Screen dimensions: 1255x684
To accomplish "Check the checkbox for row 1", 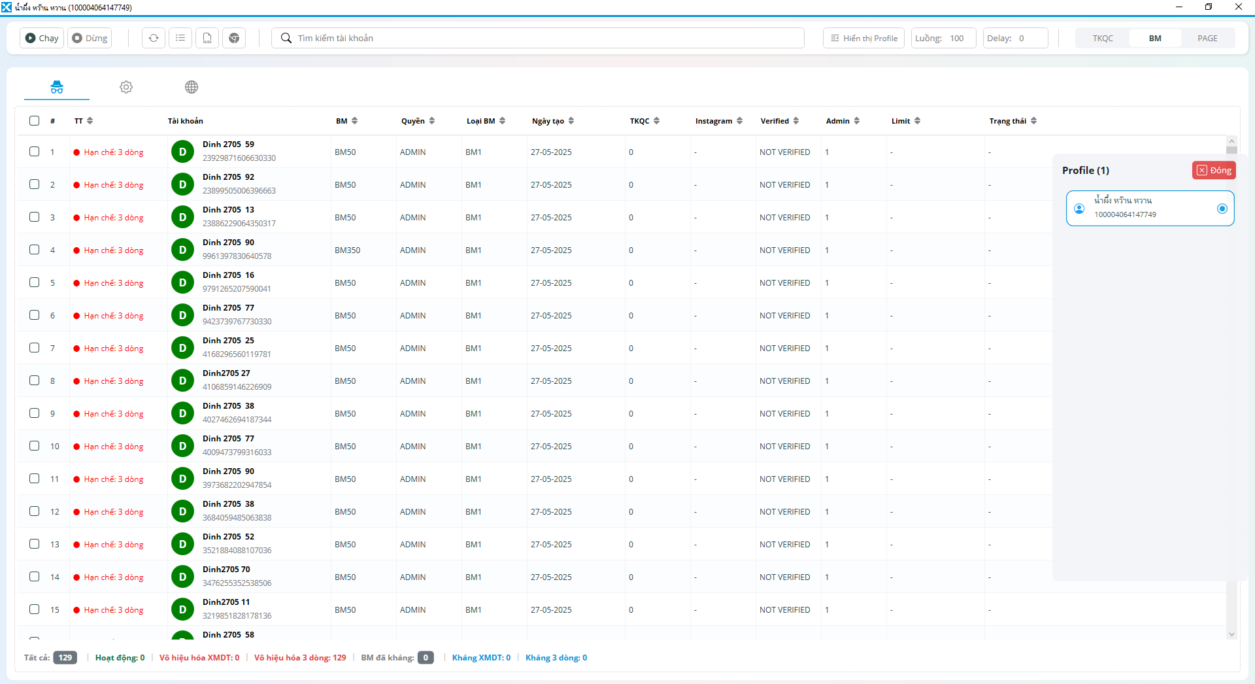I will [34, 152].
